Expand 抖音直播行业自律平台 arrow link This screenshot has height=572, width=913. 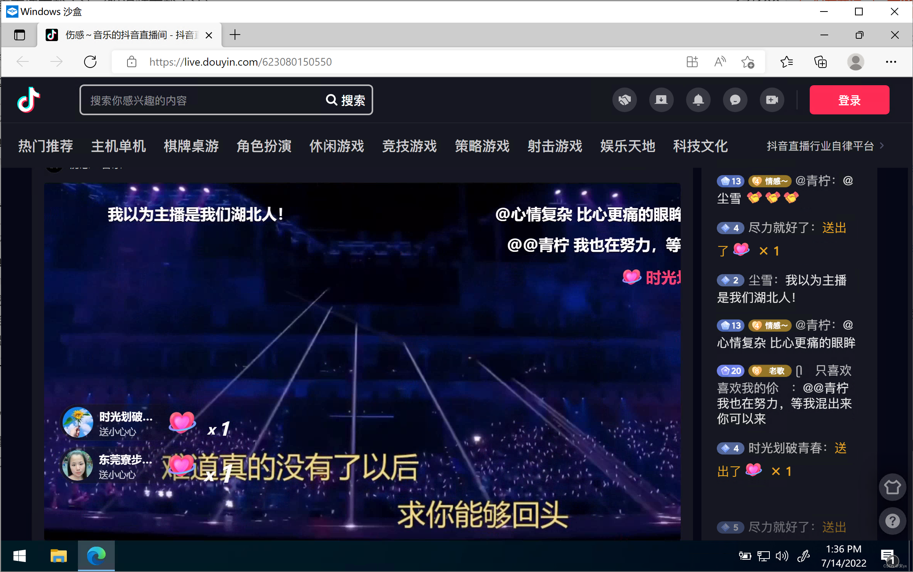point(882,146)
